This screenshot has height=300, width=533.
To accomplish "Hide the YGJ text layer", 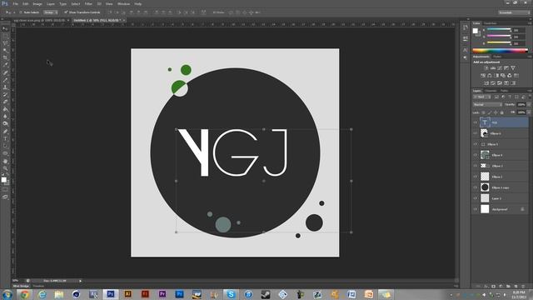I will tap(476, 122).
